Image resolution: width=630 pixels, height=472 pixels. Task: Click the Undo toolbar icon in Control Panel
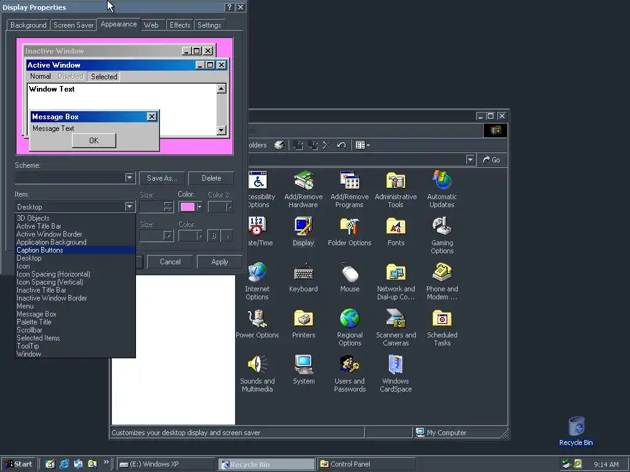tap(341, 145)
